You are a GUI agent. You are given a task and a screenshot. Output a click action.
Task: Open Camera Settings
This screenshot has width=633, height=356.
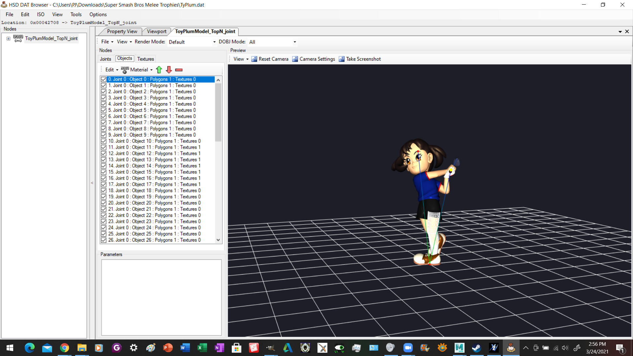pyautogui.click(x=314, y=59)
